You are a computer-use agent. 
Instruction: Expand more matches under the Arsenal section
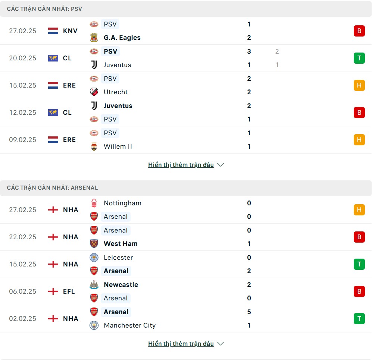[x=181, y=344]
